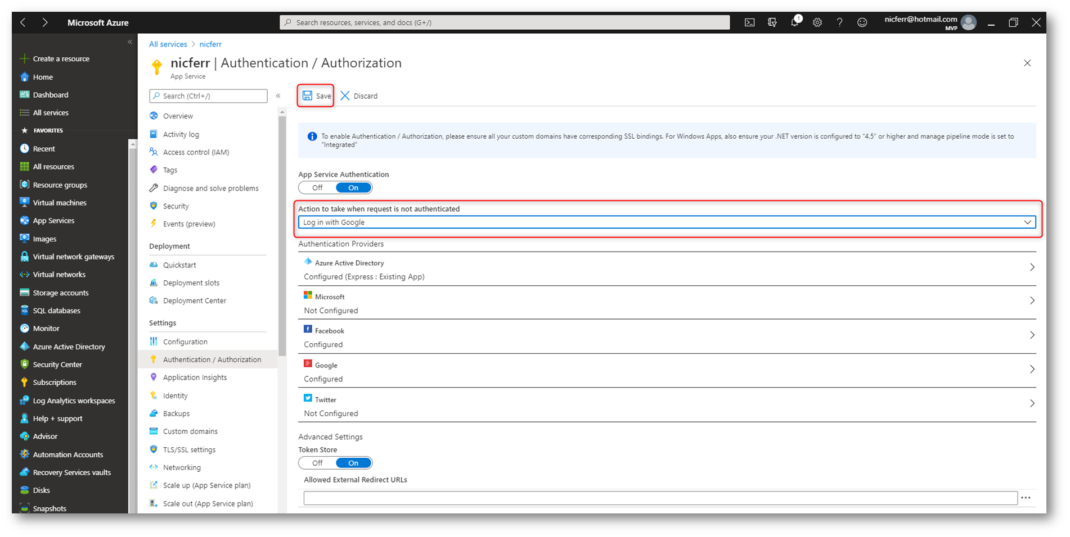
Task: Click the Allowed External Redirect URLs field
Action: [x=660, y=498]
